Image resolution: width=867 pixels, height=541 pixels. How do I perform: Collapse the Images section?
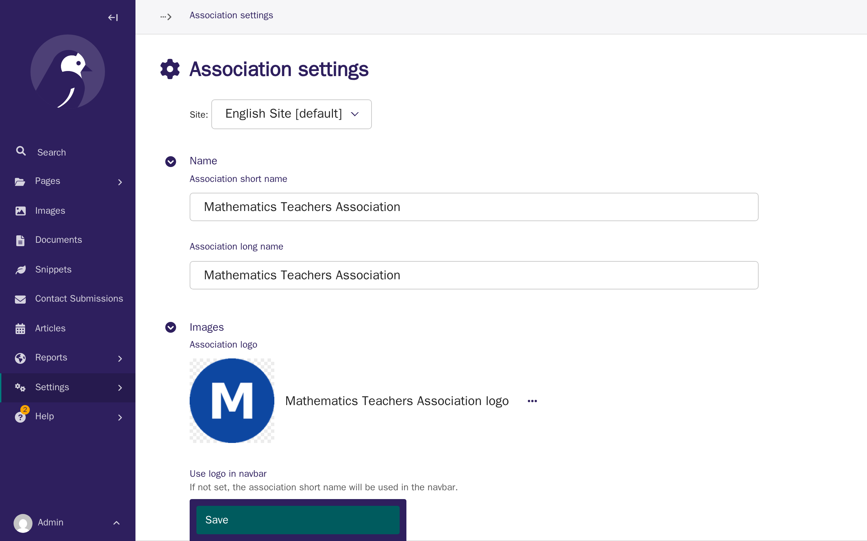click(171, 327)
